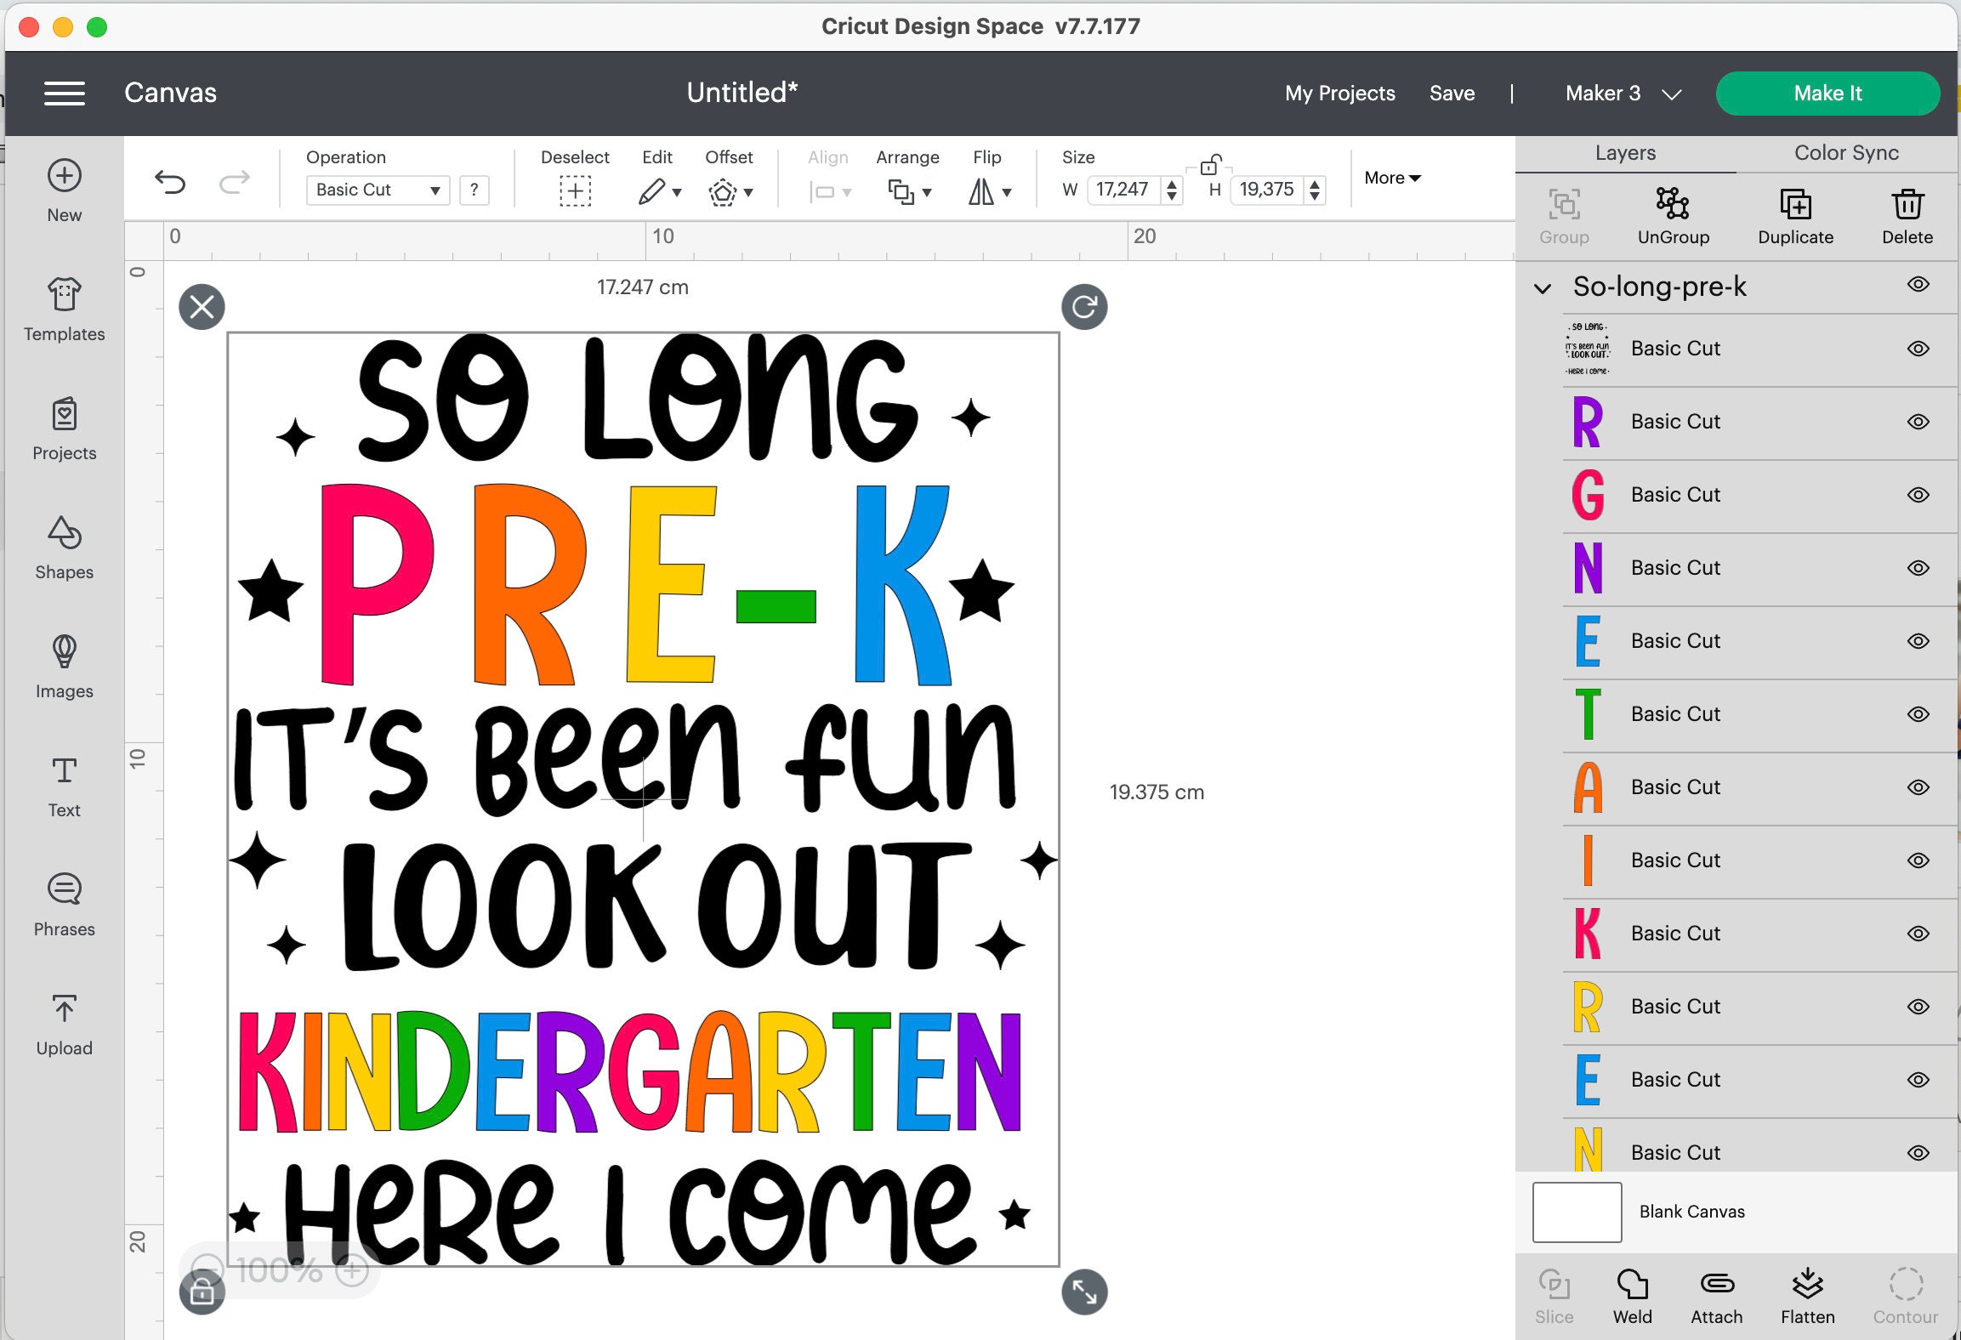
Task: Click the Save link in top bar
Action: [x=1452, y=94]
